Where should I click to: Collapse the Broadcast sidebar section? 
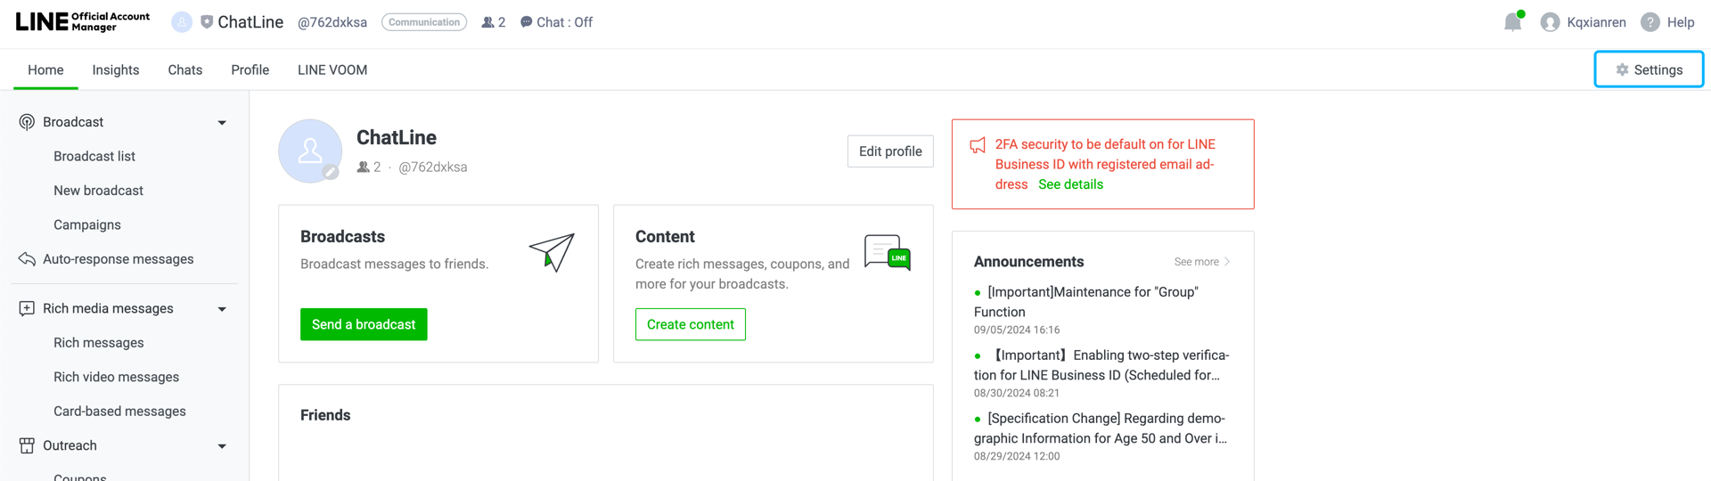[222, 123]
